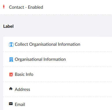
Task: Click the shirt-and-tie Collect Organisational Information icon
Action: click(x=11, y=44)
